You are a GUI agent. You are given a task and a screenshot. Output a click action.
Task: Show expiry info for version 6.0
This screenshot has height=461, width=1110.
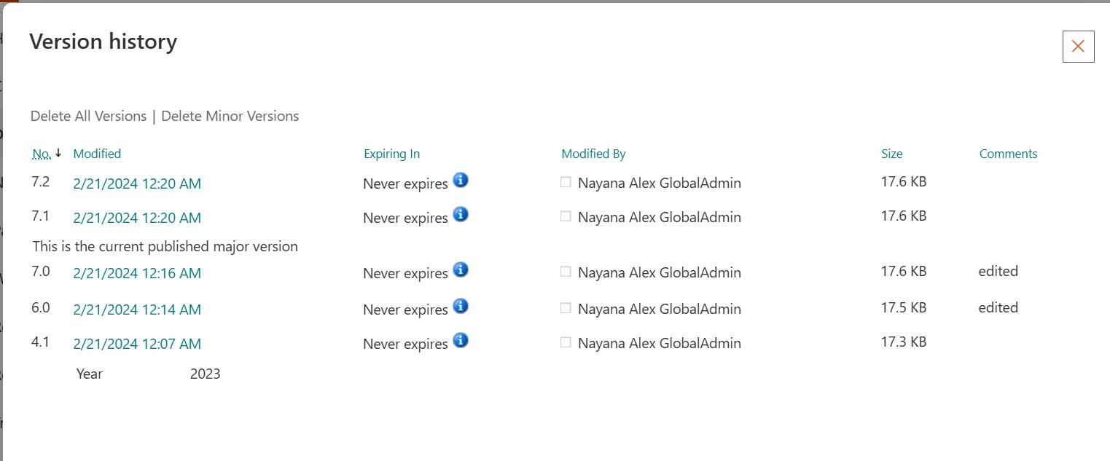click(461, 306)
